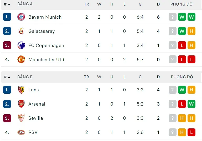Sort Bảng B by rank arrow
This screenshot has width=202, height=141.
[9, 77]
